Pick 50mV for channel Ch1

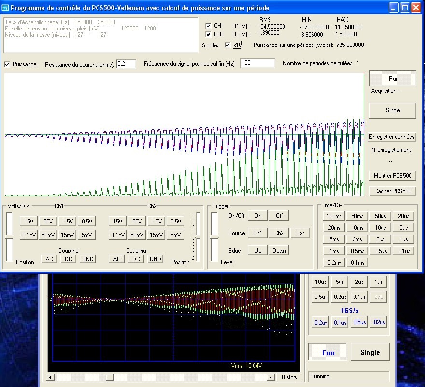coord(48,235)
